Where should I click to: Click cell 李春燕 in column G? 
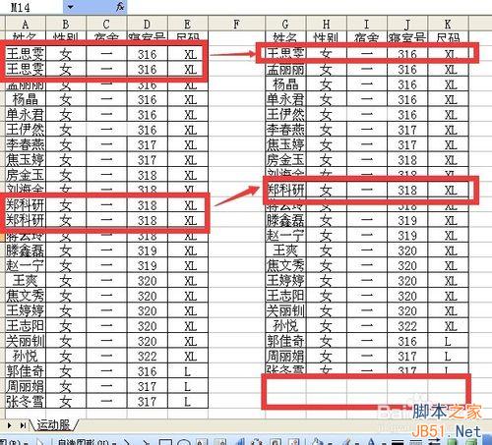coord(285,130)
